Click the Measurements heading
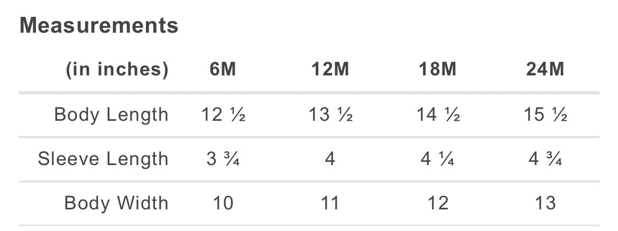Image resolution: width=618 pixels, height=231 pixels. (x=99, y=26)
